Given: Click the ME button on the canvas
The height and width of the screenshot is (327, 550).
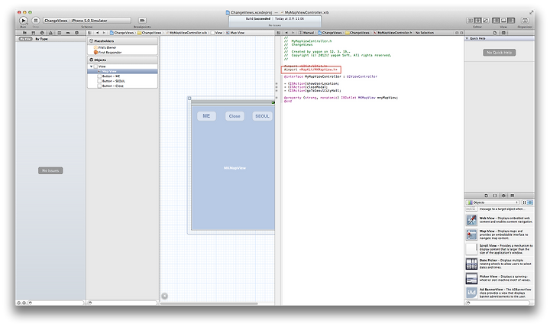Looking at the screenshot, I should pos(206,116).
